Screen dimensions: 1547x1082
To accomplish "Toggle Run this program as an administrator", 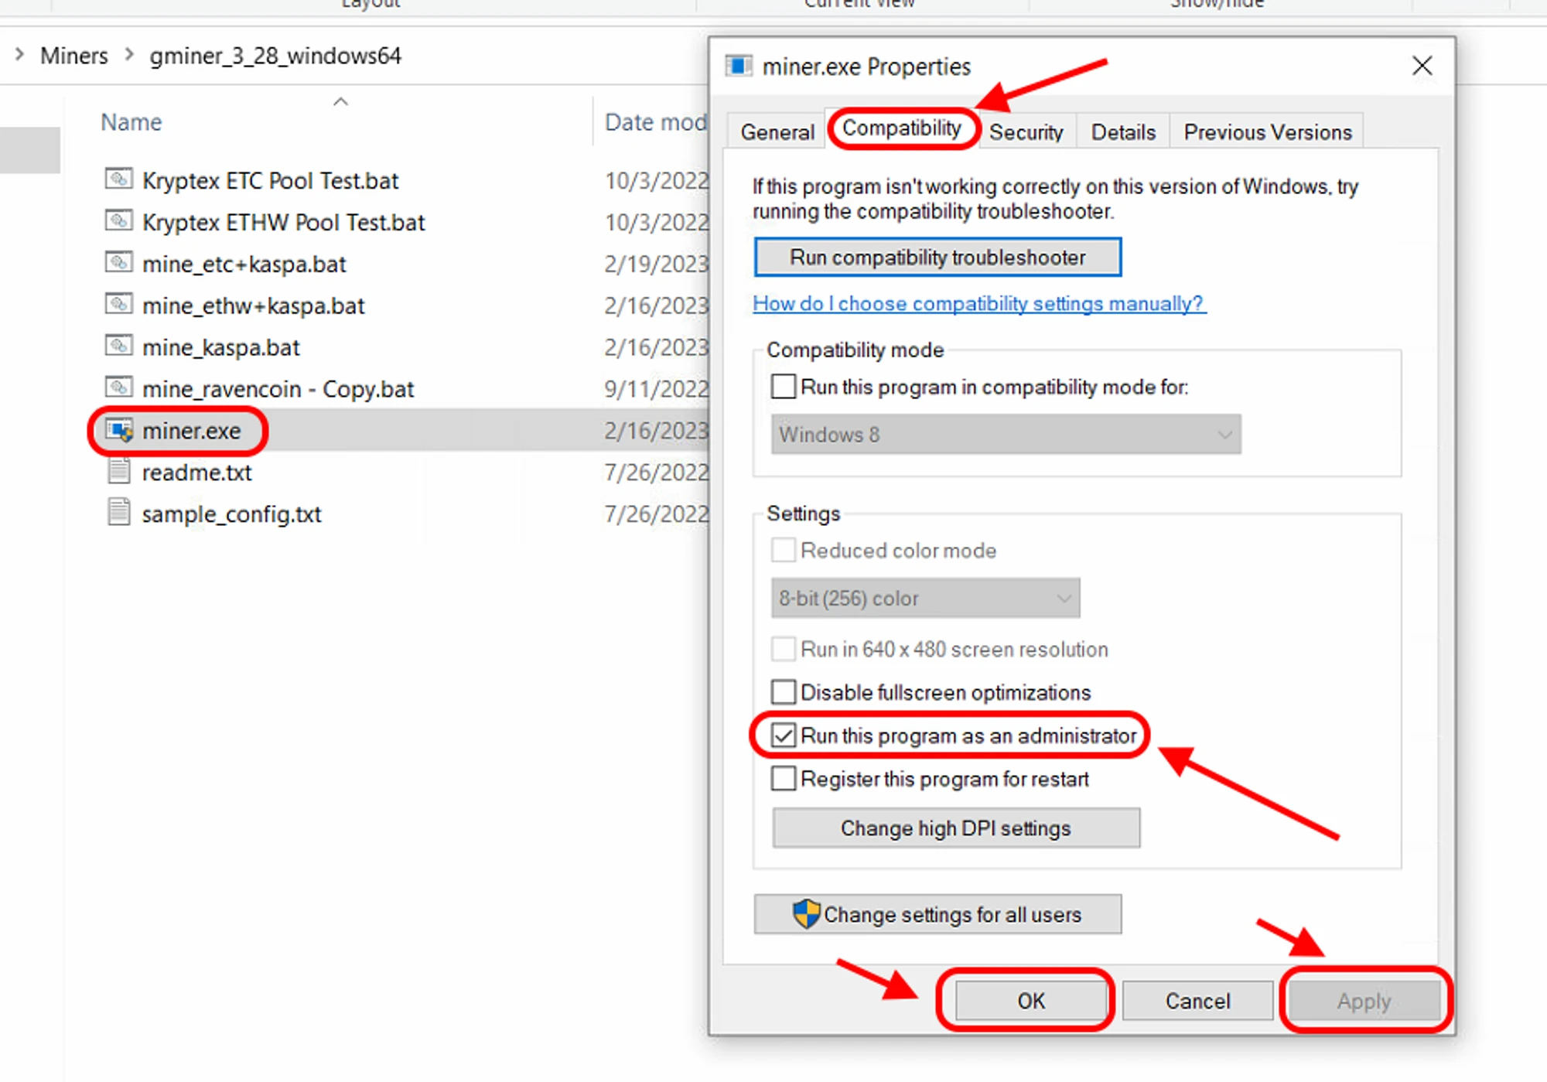I will pos(784,736).
